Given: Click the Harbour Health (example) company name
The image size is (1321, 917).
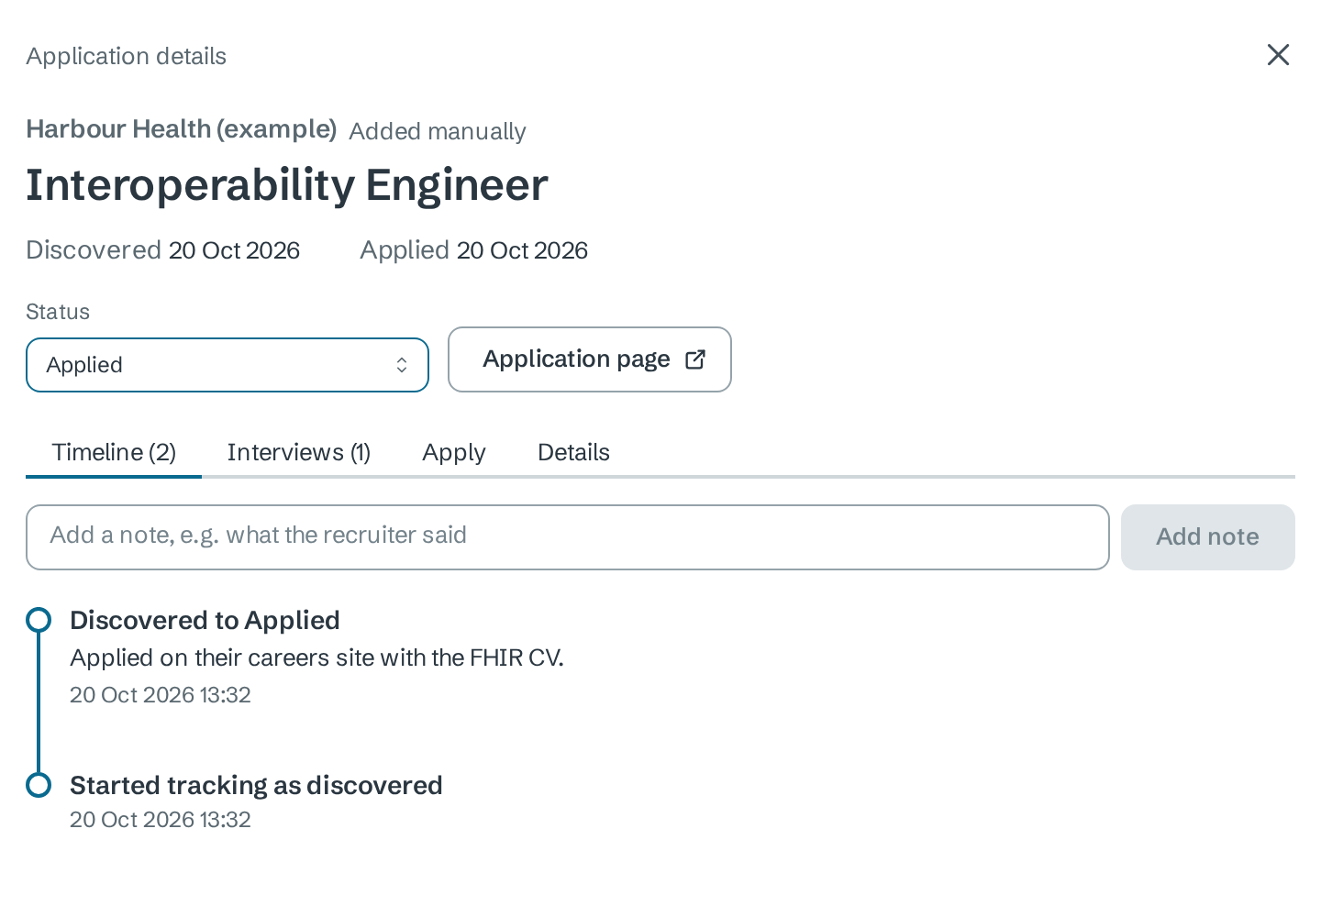Looking at the screenshot, I should (182, 129).
